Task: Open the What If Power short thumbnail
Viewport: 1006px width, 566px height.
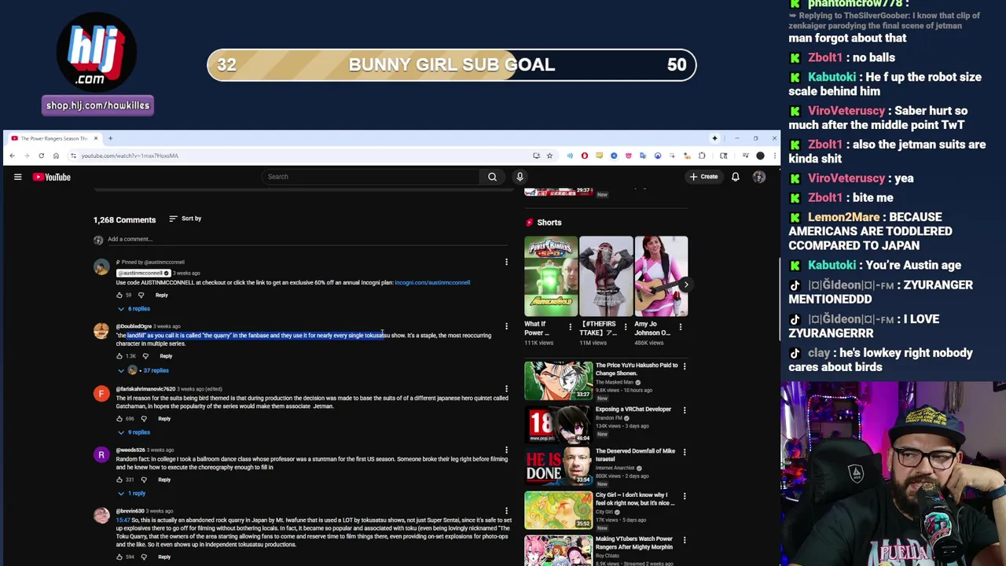Action: point(551,276)
